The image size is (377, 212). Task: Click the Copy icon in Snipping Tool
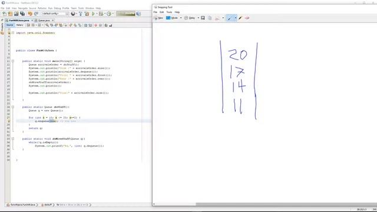coord(210,18)
